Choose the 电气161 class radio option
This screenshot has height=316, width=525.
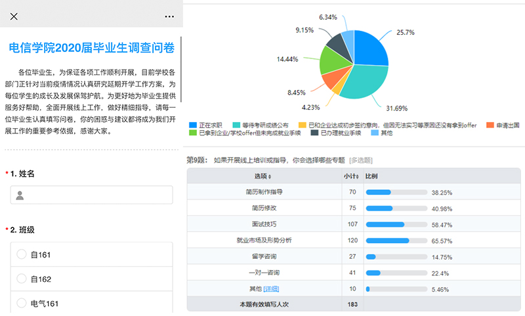point(22,304)
